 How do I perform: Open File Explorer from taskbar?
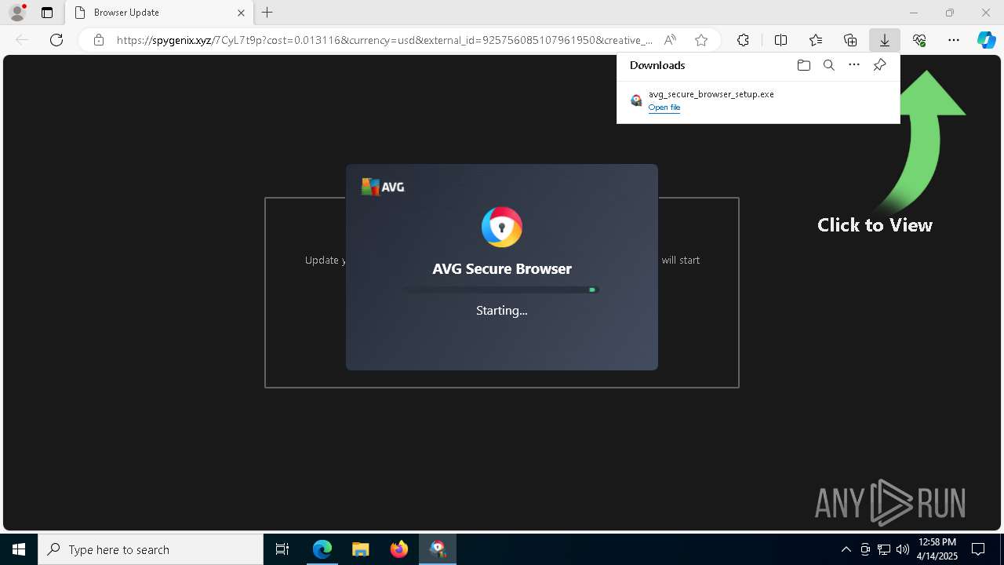[x=361, y=549]
